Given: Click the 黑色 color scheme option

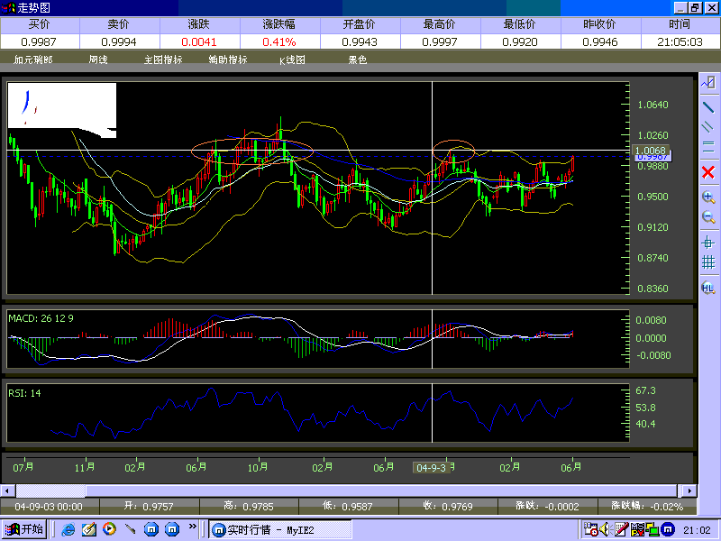Looking at the screenshot, I should (x=357, y=60).
